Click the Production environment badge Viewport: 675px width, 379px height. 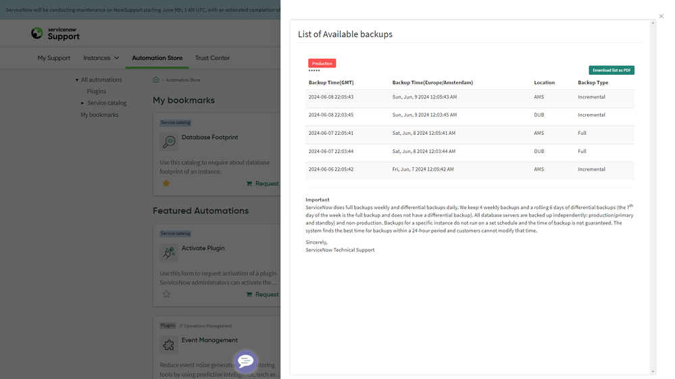[322, 63]
